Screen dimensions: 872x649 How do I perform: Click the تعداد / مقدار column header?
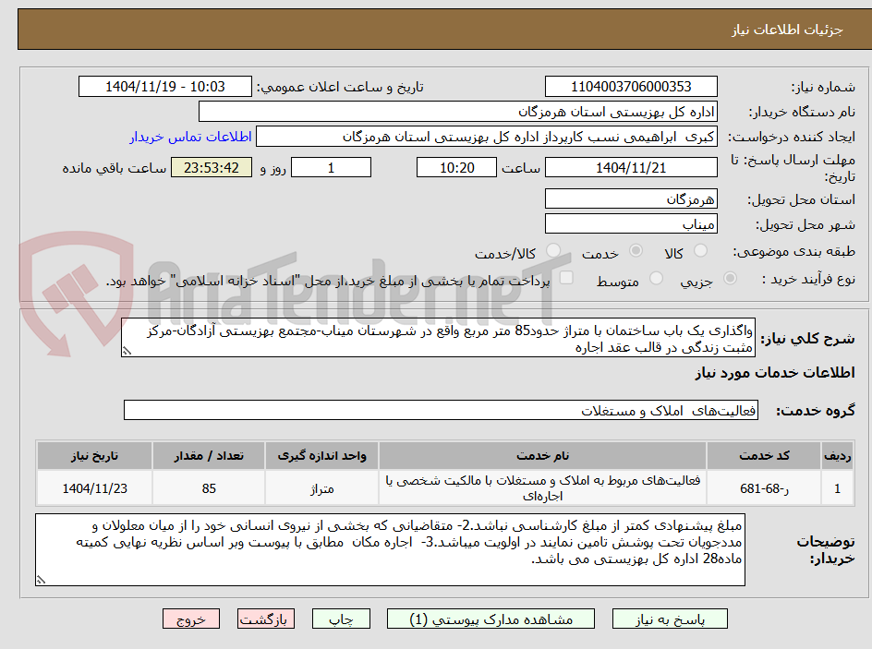click(209, 456)
